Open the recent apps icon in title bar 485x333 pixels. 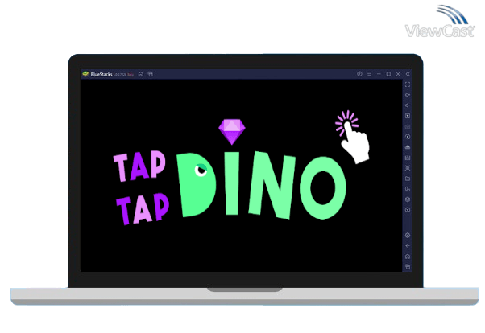coord(151,74)
